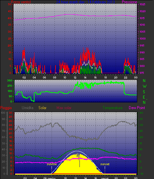Select the Pioggia legend label

tap(6, 108)
